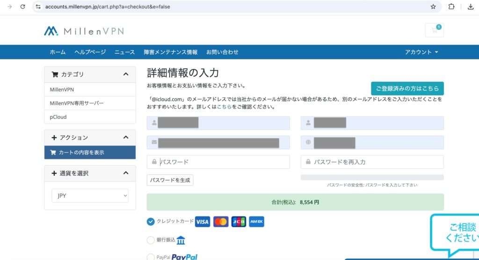Open ニュース navigation item
This screenshot has width=479, height=260.
click(124, 52)
